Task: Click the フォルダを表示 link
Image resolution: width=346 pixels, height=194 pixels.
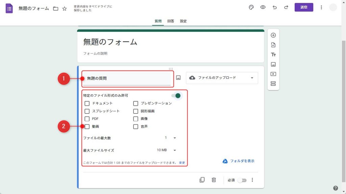Action: point(238,161)
